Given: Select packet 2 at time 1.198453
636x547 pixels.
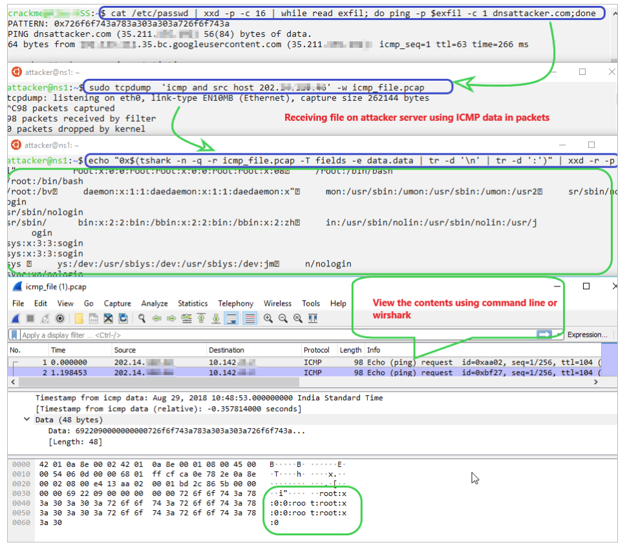Looking at the screenshot, I should [304, 372].
